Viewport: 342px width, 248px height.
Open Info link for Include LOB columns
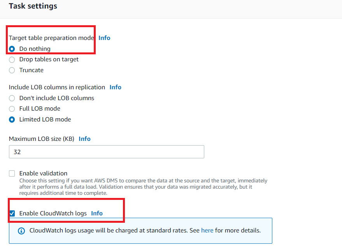[x=116, y=87]
